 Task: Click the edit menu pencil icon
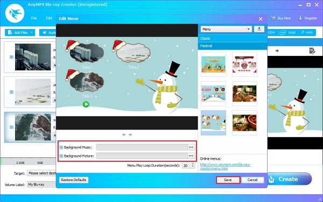click(x=312, y=50)
